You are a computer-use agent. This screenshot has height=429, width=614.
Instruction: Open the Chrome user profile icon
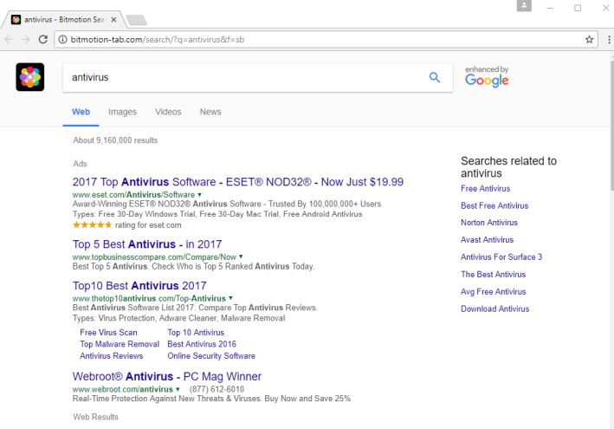pos(524,5)
